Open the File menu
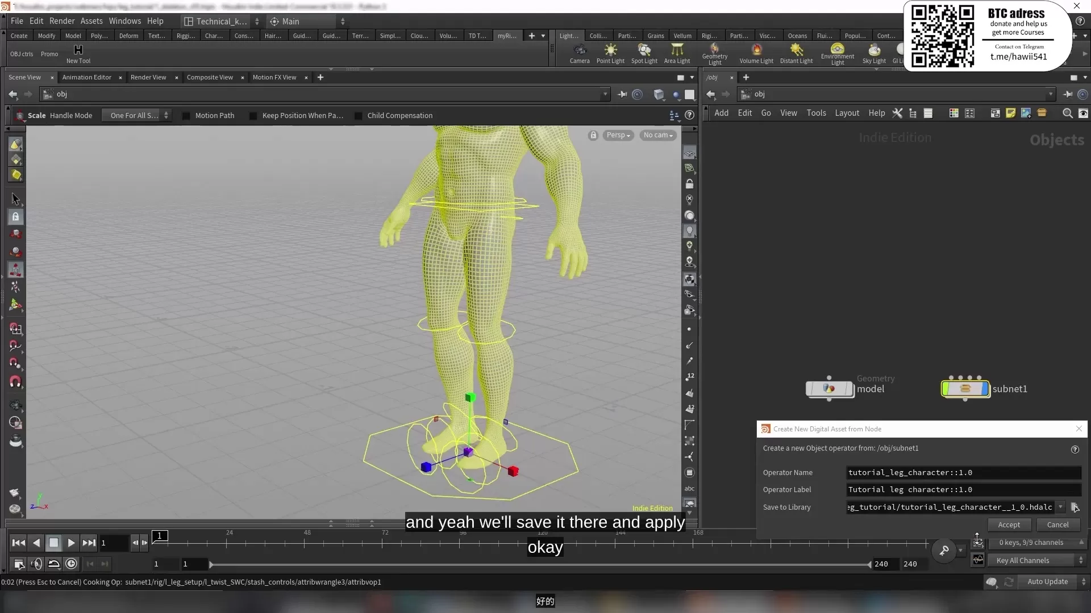 click(x=17, y=21)
